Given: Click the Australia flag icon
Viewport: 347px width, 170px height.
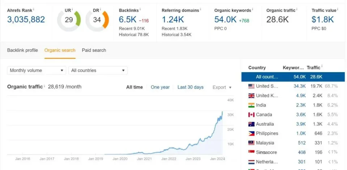Looking at the screenshot, I should (x=252, y=124).
